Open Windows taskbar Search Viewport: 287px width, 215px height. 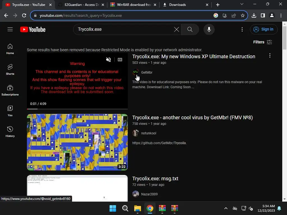click(x=125, y=208)
